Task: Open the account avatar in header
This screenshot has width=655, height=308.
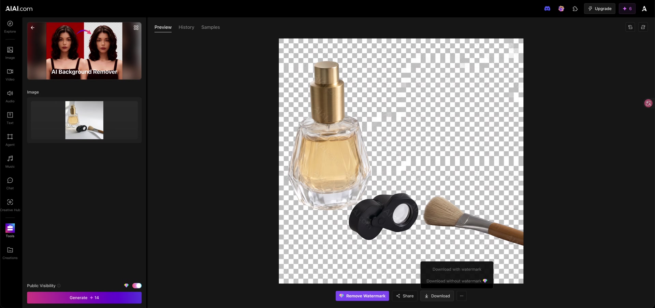Action: tap(644, 9)
